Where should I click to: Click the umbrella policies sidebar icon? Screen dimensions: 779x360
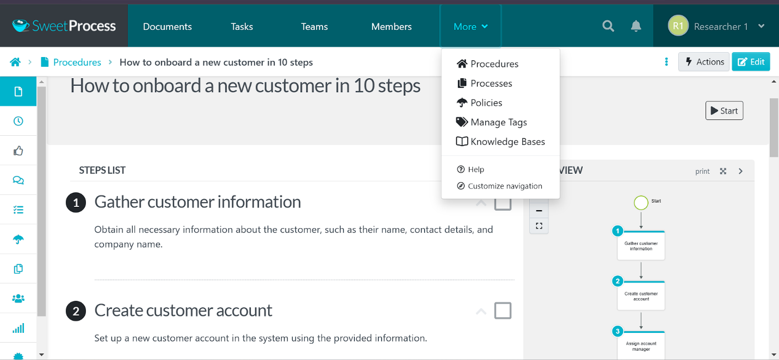(18, 239)
